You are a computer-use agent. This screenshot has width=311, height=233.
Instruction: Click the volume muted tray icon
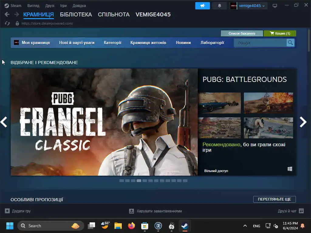click(x=276, y=226)
